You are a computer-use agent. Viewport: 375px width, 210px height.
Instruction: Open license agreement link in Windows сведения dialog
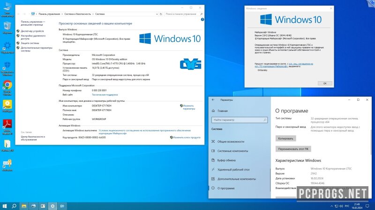[x=284, y=65]
